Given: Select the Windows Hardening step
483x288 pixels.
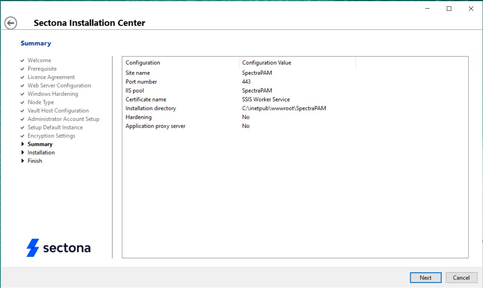Looking at the screenshot, I should pyautogui.click(x=53, y=94).
